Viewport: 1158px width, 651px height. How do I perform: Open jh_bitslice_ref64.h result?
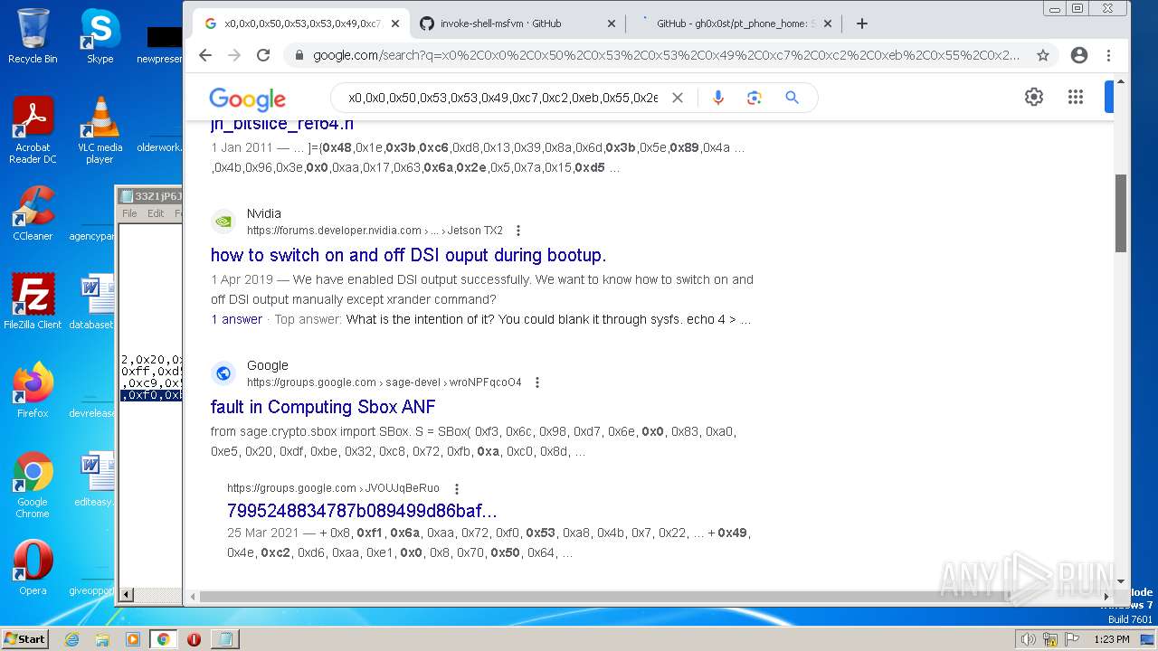coord(282,125)
